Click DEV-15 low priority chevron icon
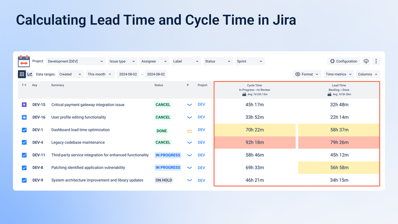Viewport: 398px width, 224px height. point(189,105)
